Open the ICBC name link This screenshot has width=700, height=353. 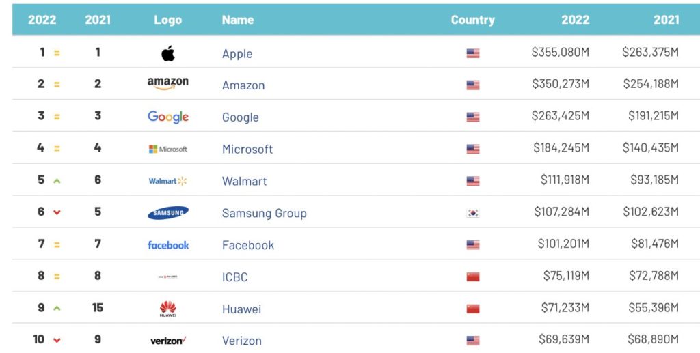click(x=235, y=277)
